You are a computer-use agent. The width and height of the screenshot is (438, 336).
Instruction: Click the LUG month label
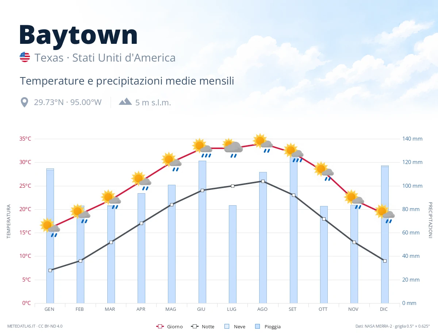(x=232, y=309)
